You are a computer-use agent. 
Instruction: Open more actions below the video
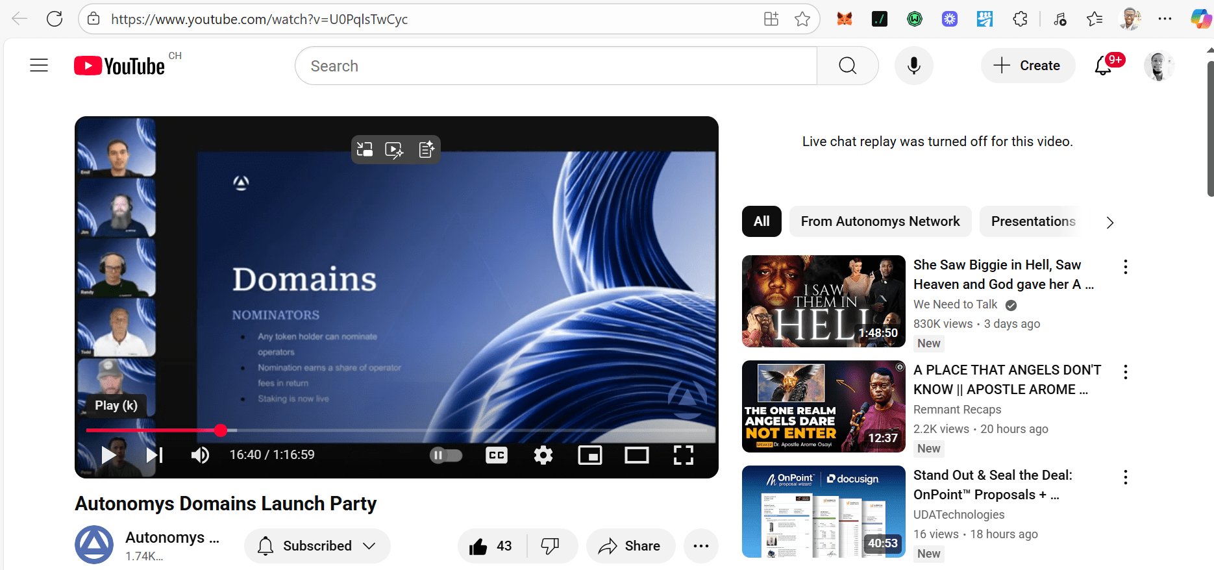pyautogui.click(x=701, y=546)
